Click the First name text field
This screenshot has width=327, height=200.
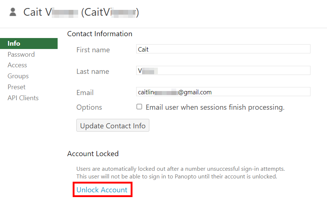click(x=223, y=49)
